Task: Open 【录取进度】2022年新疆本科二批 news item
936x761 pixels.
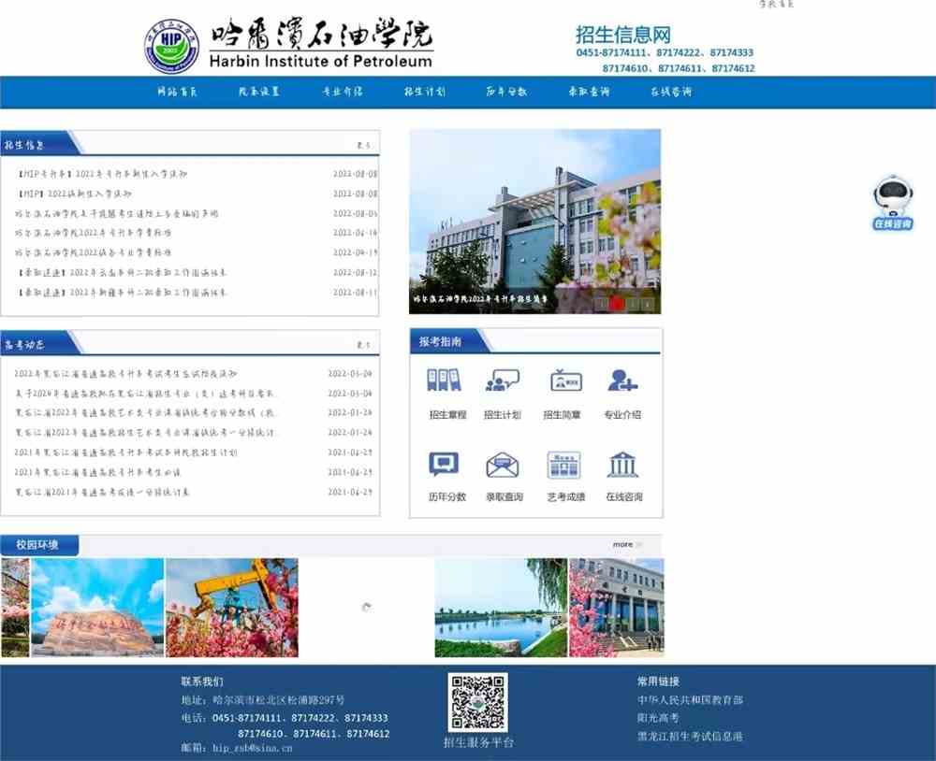Action: (x=123, y=293)
